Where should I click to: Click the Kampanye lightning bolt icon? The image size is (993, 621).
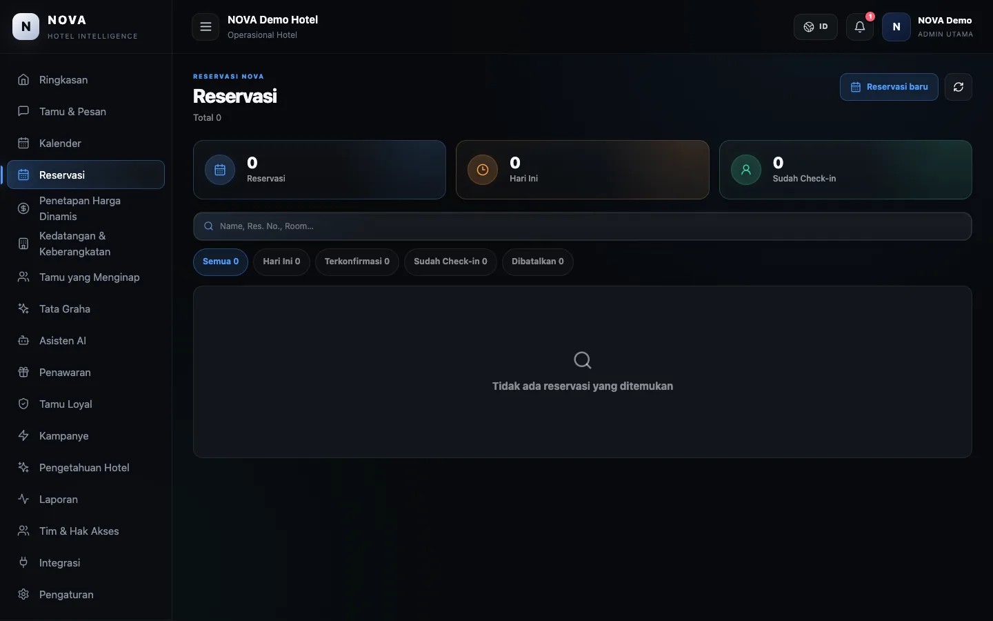pos(23,435)
